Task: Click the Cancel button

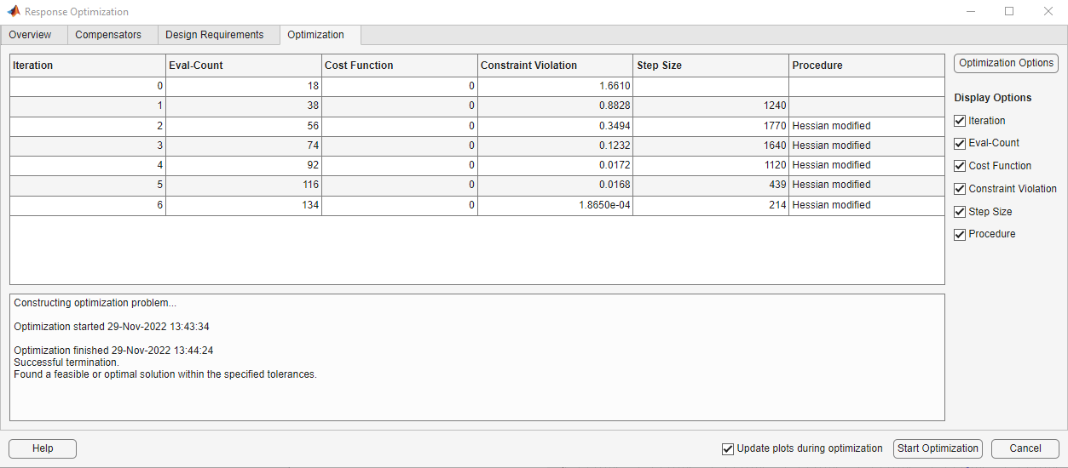Action: pyautogui.click(x=1025, y=448)
